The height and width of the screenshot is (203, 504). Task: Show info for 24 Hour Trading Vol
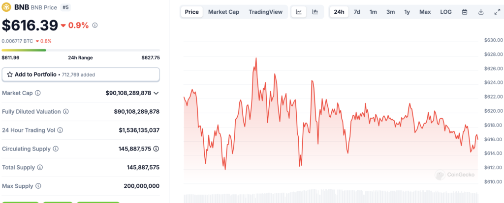pyautogui.click(x=60, y=130)
